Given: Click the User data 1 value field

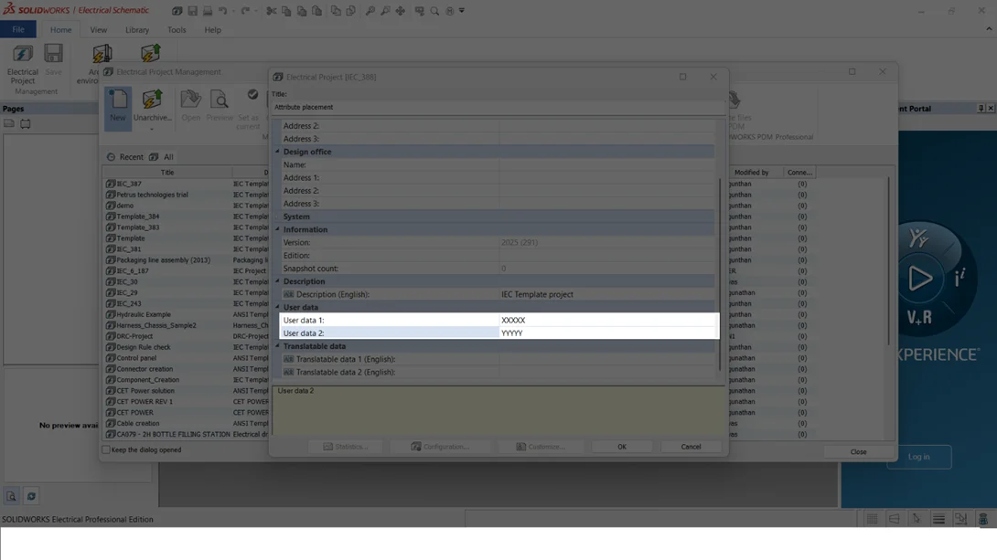Looking at the screenshot, I should (607, 320).
